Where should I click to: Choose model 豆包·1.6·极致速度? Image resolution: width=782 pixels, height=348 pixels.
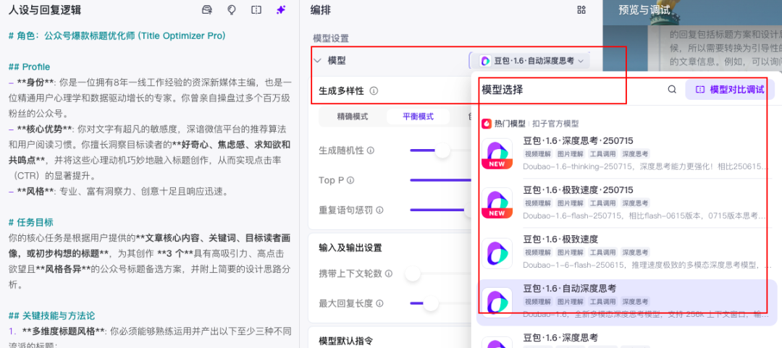point(626,252)
